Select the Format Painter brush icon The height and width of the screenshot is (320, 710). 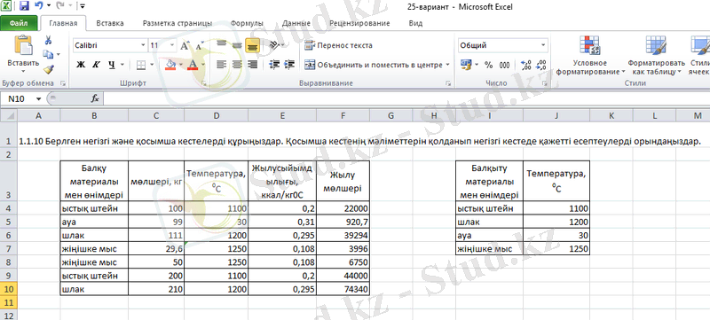click(48, 69)
